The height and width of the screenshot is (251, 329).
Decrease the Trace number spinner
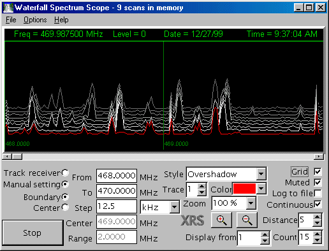(x=201, y=192)
